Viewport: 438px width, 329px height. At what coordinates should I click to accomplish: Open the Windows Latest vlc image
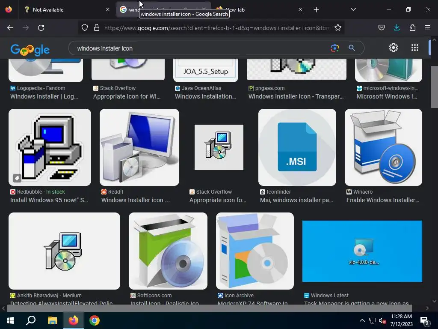(362, 251)
